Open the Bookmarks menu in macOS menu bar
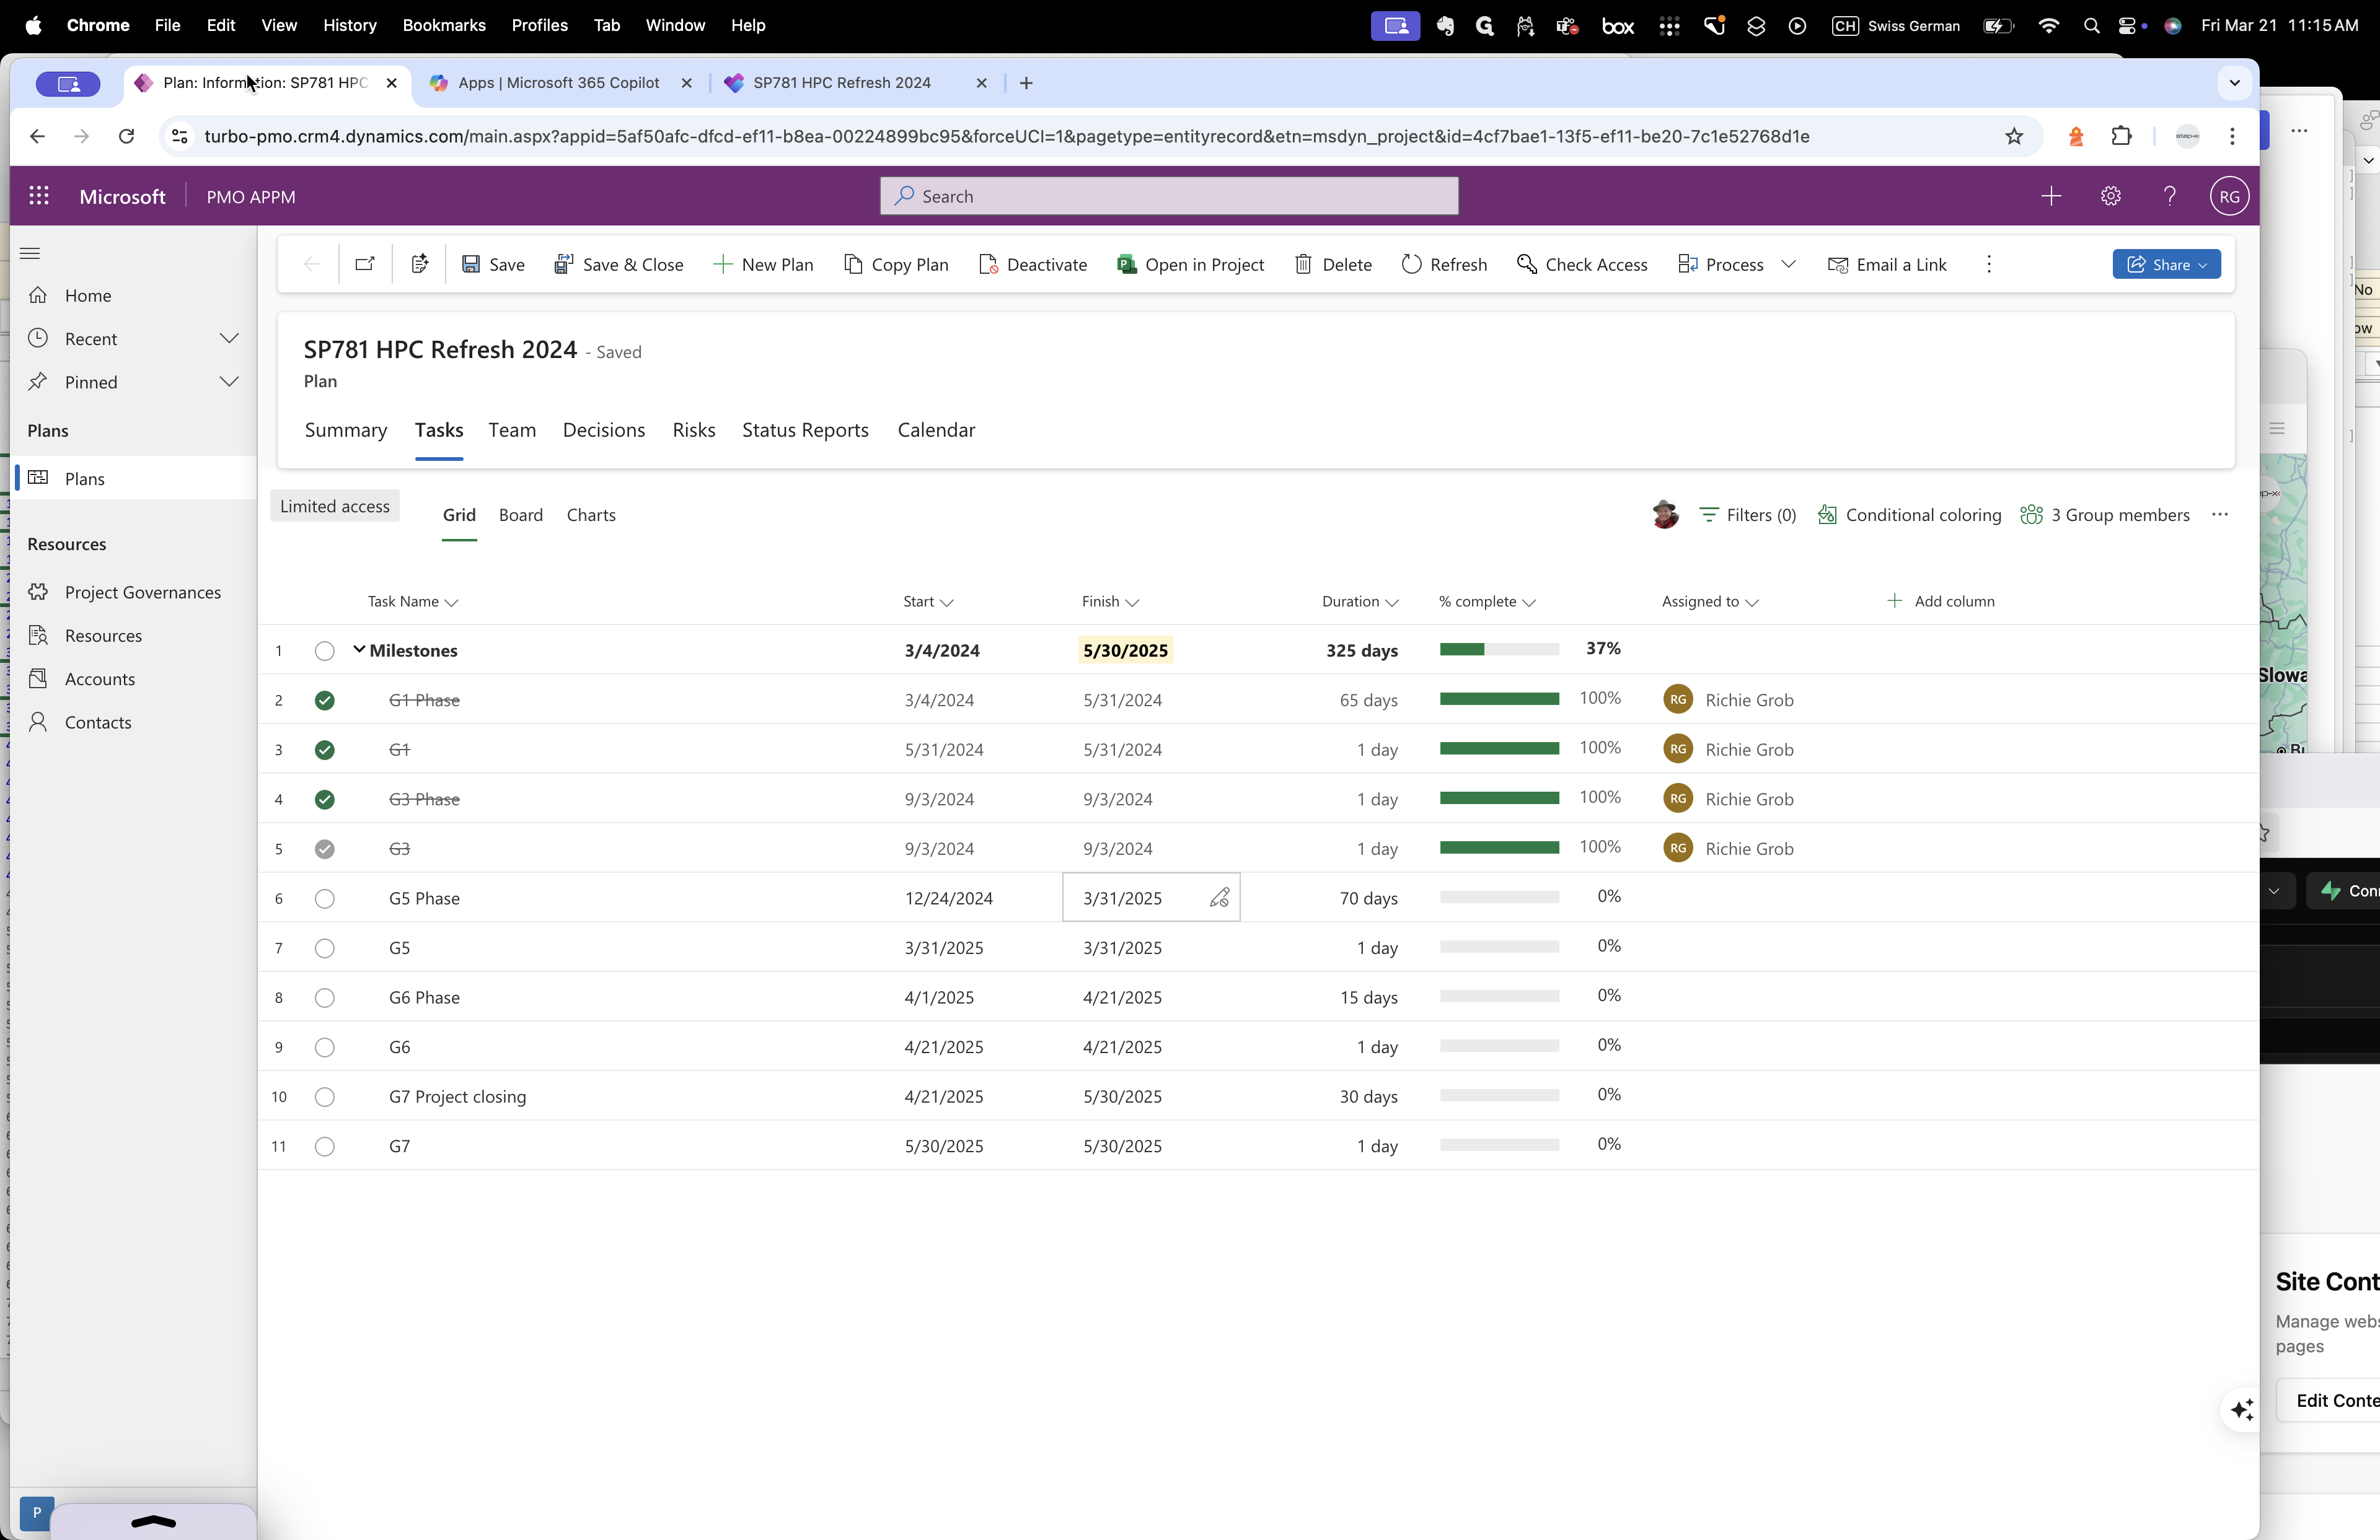This screenshot has height=1540, width=2380. coord(444,25)
